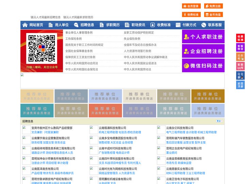Screen dimensions: 245x184
Task: Click QQ群 floating sidebar icon
Action: click(240, 76)
